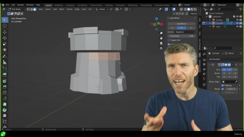Select the Scale tool
The image size is (244, 137).
[x=5, y=44]
